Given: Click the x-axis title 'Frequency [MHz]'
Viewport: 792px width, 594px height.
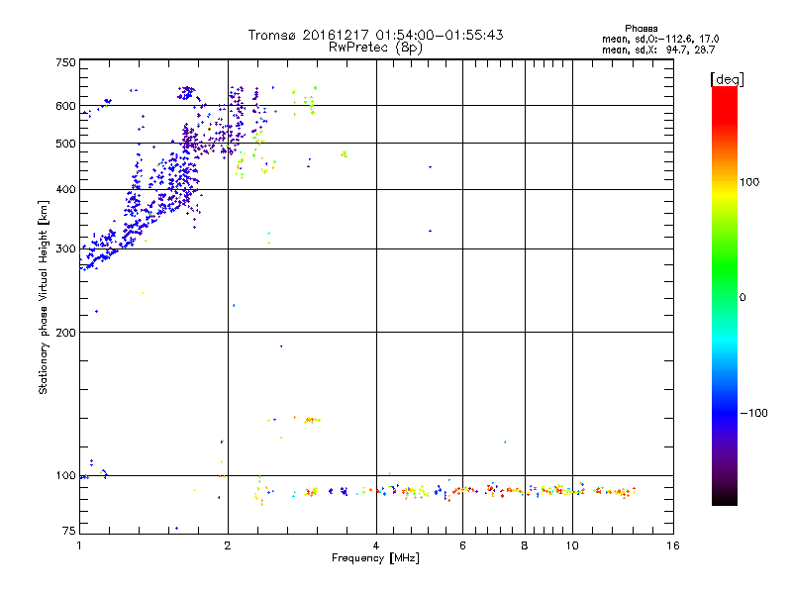Looking at the screenshot, I should (x=375, y=558).
